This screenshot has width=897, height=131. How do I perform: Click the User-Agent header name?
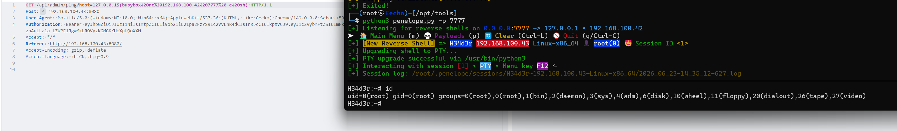[x=40, y=18]
